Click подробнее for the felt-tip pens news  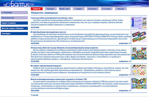[125, 61]
